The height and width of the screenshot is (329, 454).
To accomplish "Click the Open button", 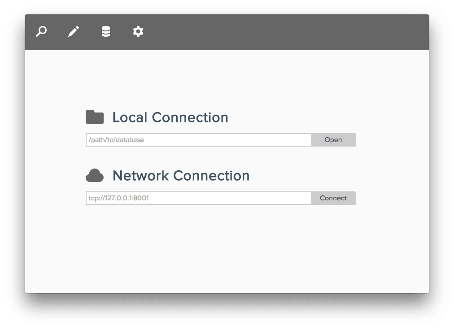I will [333, 140].
